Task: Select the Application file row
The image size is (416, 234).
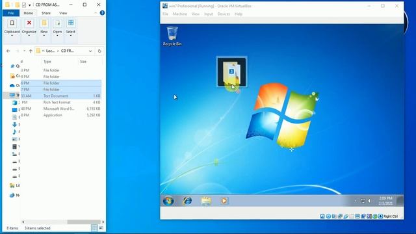Action: 61,115
